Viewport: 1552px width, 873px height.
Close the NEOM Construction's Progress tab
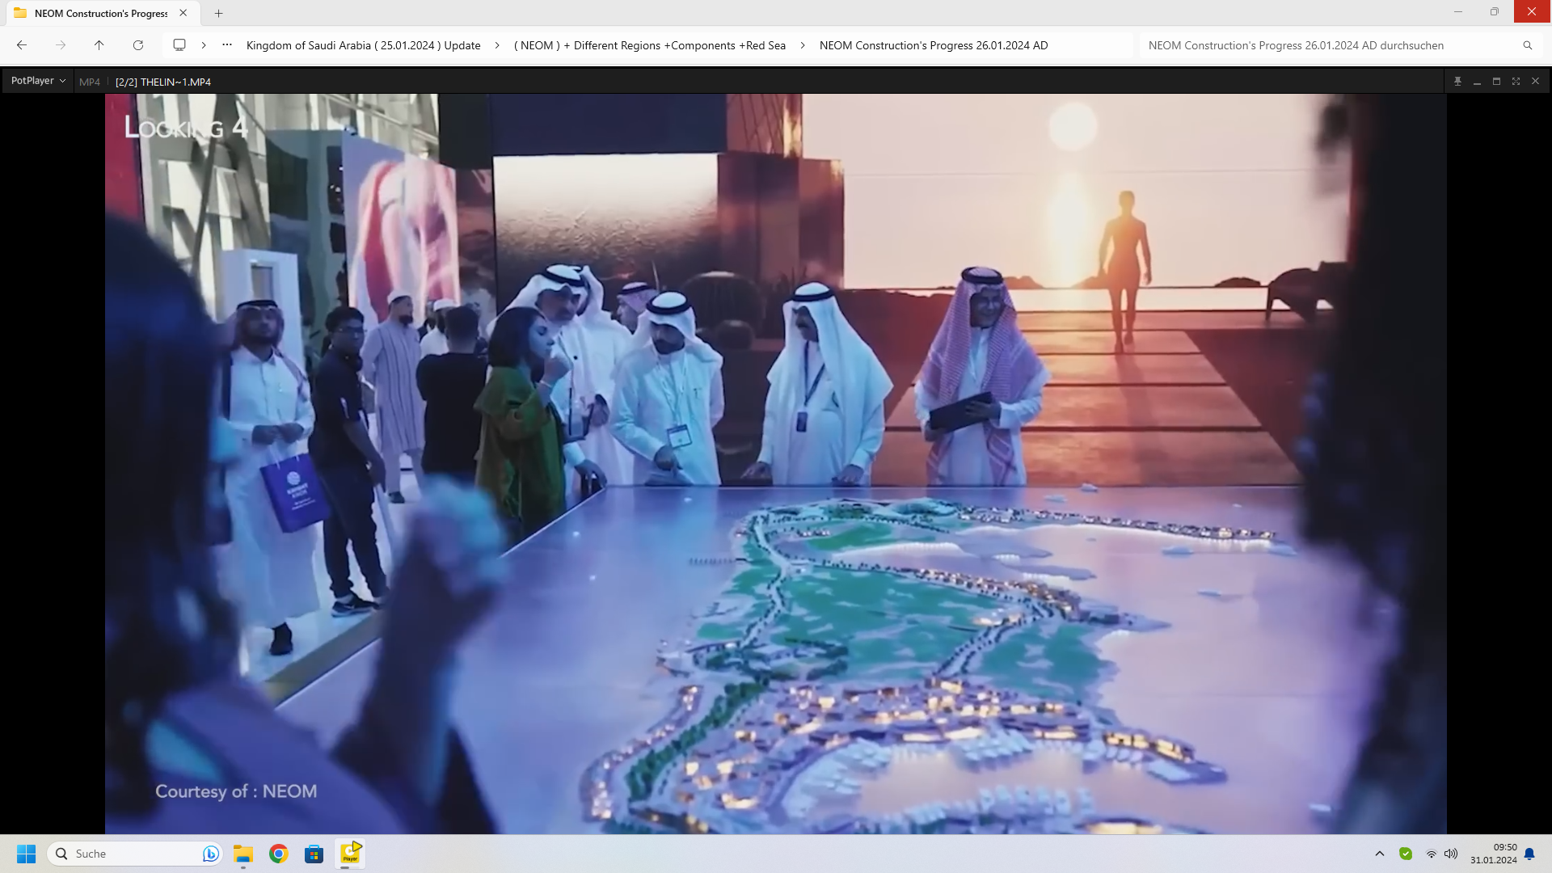point(183,13)
